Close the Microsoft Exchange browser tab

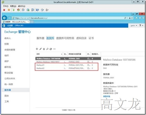click(x=28, y=22)
